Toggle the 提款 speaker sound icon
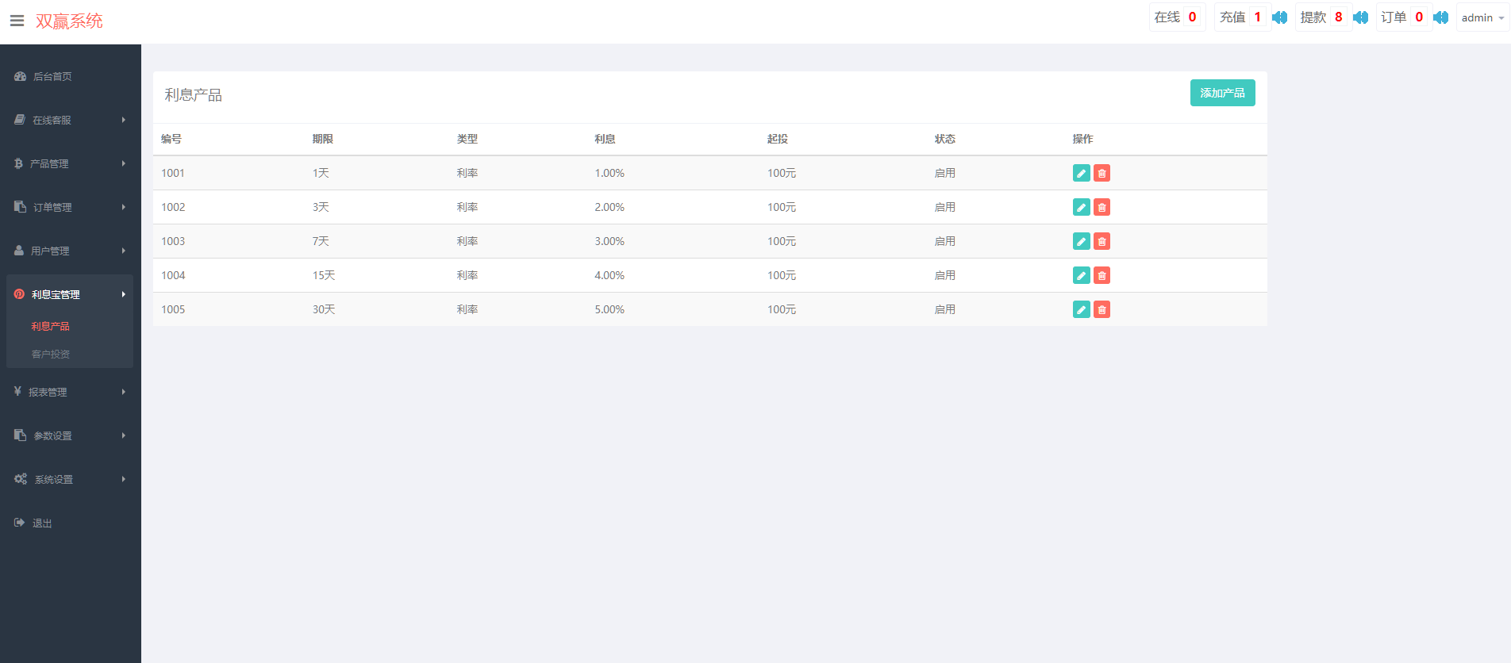 [1360, 17]
